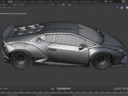This screenshot has width=128, height=96.
Task: Switch to the Scripting workspace tab
Action: click(95, 2)
